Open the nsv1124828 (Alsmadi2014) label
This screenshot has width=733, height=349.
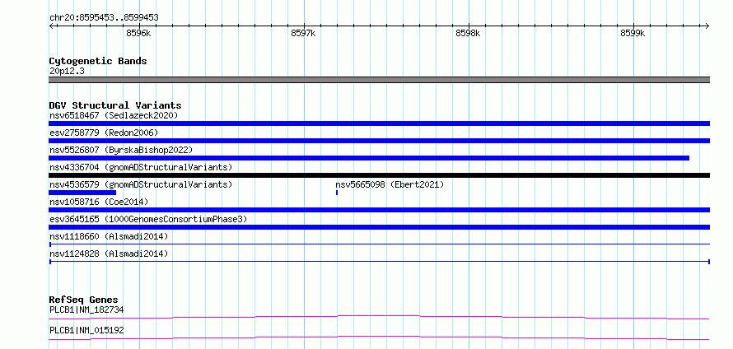click(109, 254)
